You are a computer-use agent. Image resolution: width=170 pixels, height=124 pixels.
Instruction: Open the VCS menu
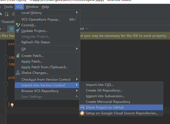pyautogui.click(x=19, y=7)
